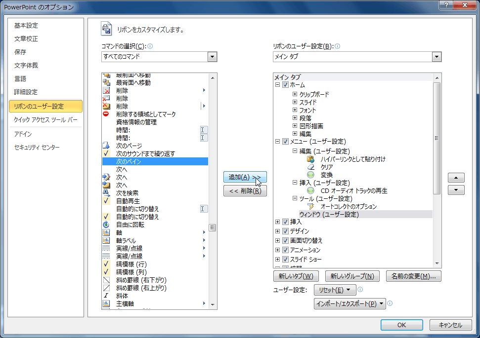The image size is (480, 338).
Task: Click 新しいグループ(N) button
Action: (x=352, y=276)
